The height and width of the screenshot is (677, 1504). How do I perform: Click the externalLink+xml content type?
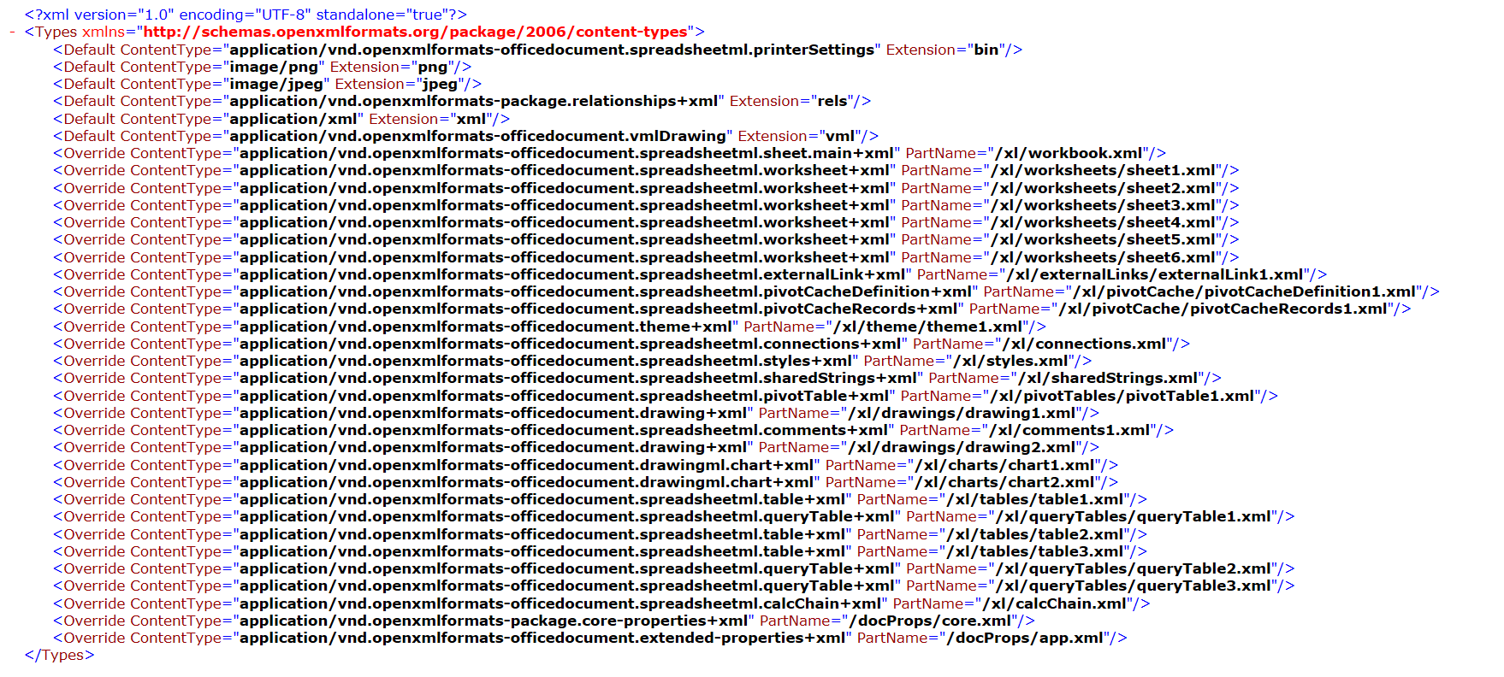pos(572,274)
